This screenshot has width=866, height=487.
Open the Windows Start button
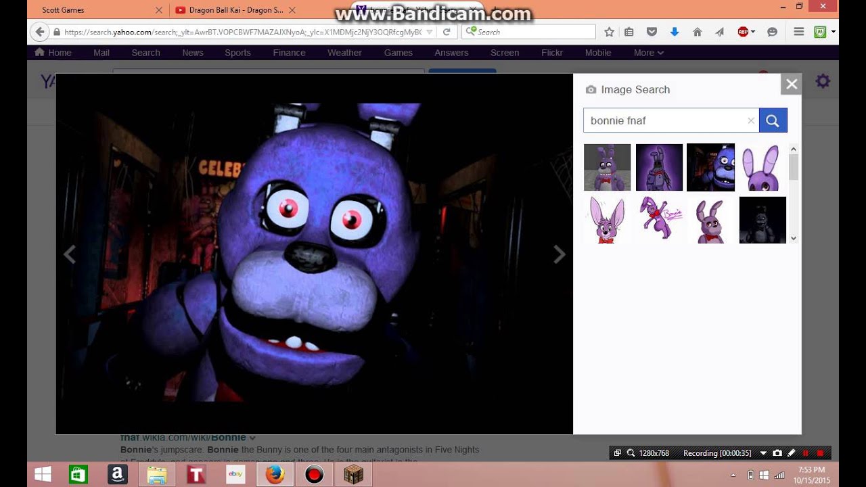coord(43,475)
